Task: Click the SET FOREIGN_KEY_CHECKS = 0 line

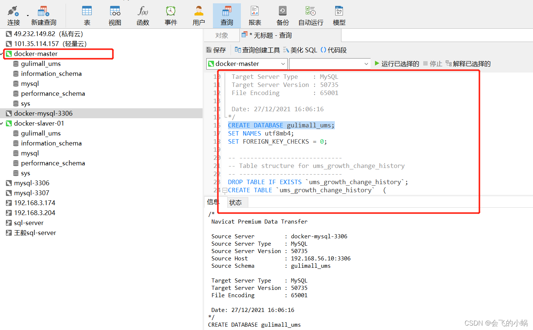Action: pyautogui.click(x=277, y=142)
